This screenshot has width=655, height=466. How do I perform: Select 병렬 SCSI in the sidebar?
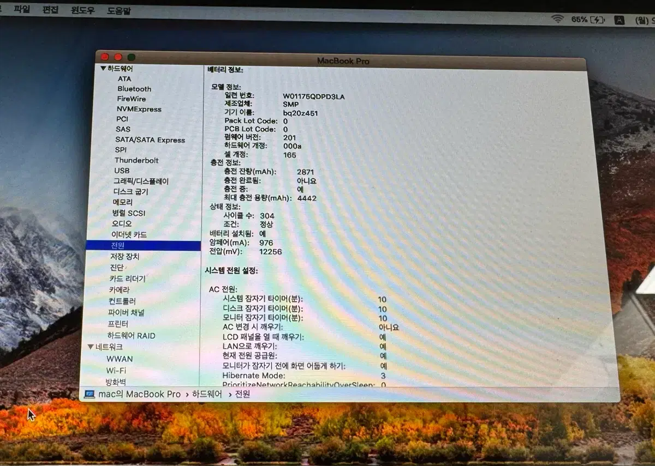point(129,213)
